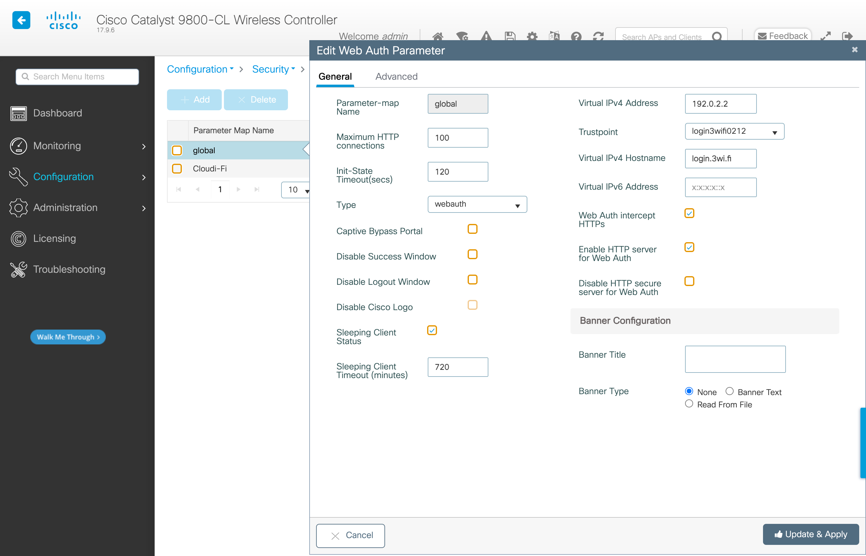The image size is (866, 556).
Task: Open the language translation icon
Action: click(x=554, y=36)
